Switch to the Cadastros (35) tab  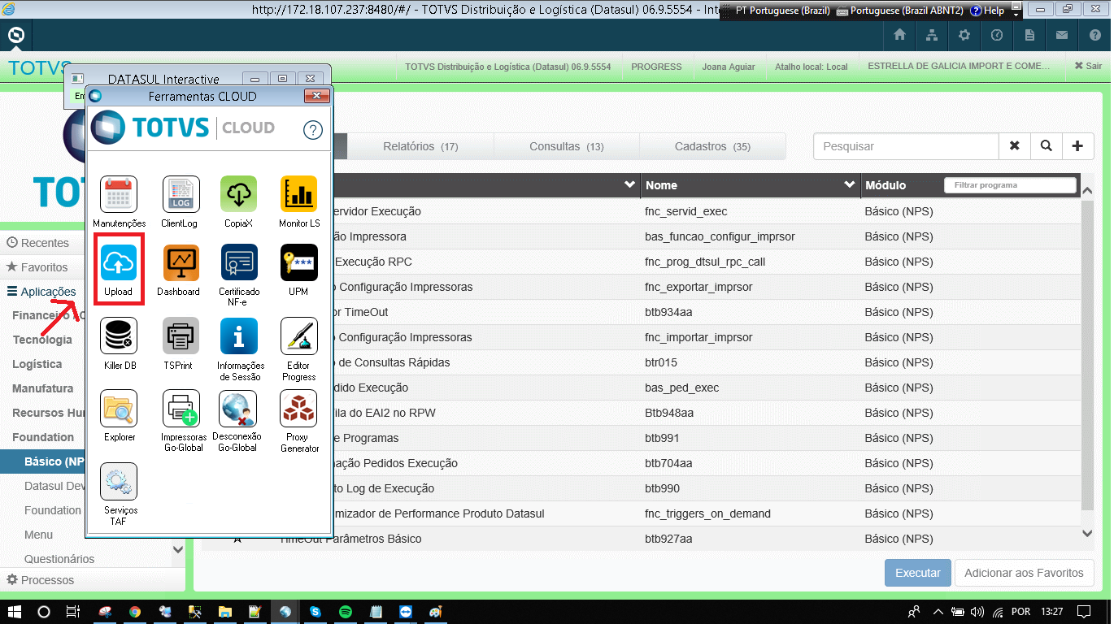[x=713, y=146]
